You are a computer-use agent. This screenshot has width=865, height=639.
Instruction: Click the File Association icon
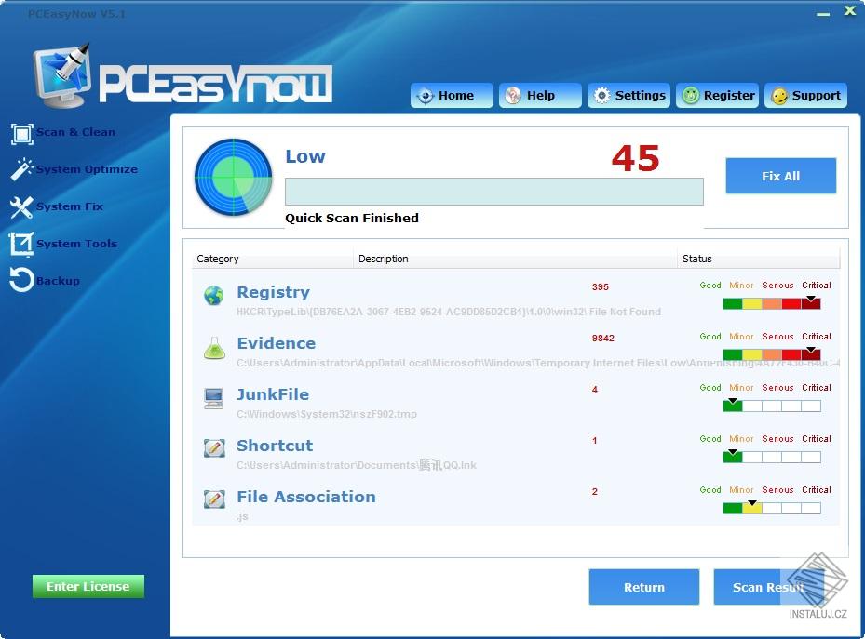click(x=215, y=499)
